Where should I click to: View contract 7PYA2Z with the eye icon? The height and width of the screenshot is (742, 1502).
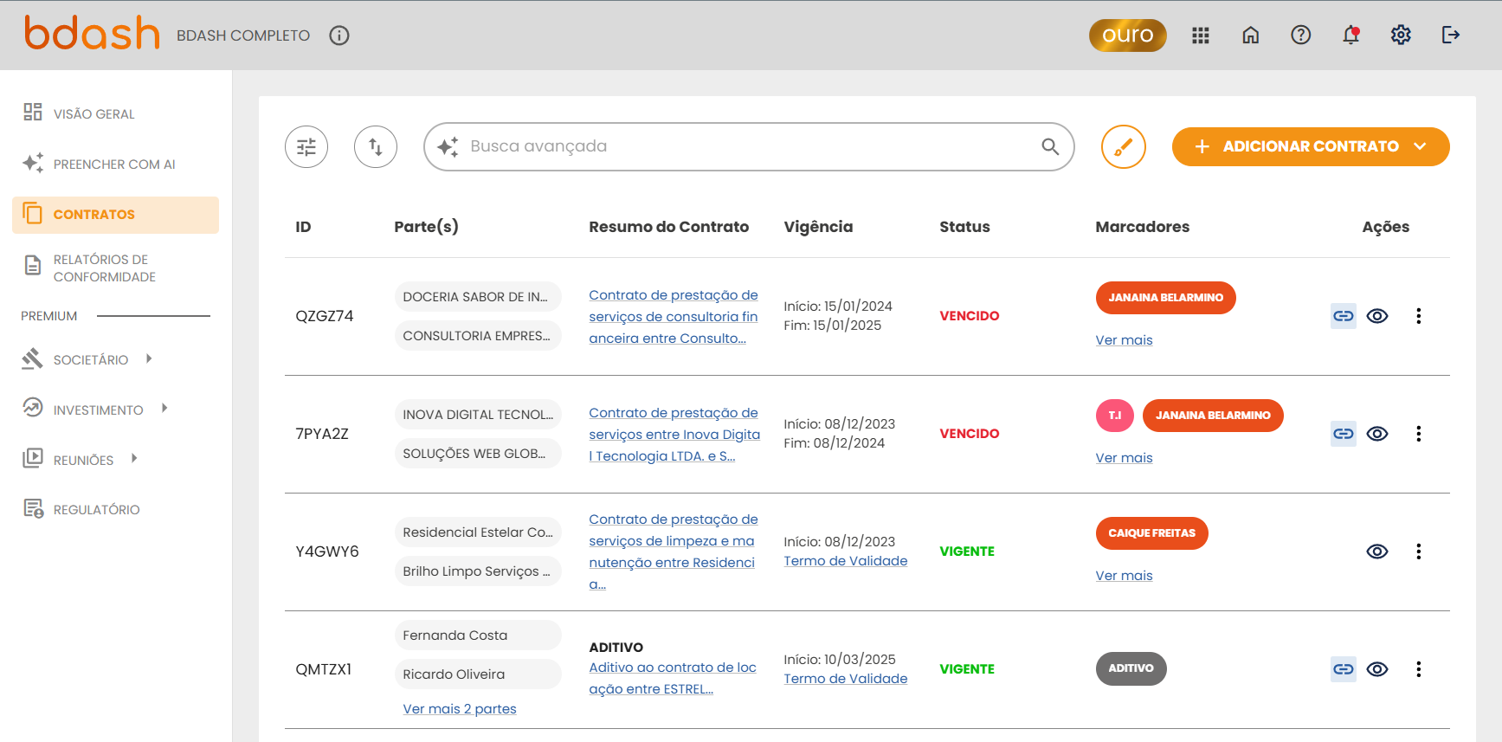[1377, 434]
